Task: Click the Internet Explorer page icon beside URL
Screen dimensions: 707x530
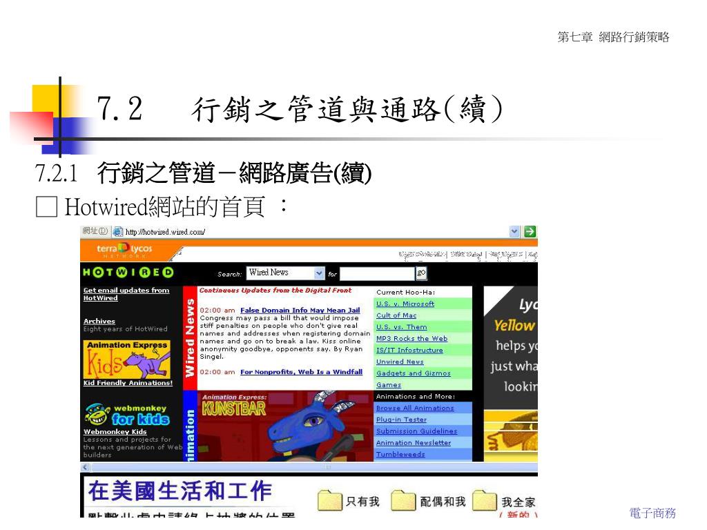Action: click(117, 232)
